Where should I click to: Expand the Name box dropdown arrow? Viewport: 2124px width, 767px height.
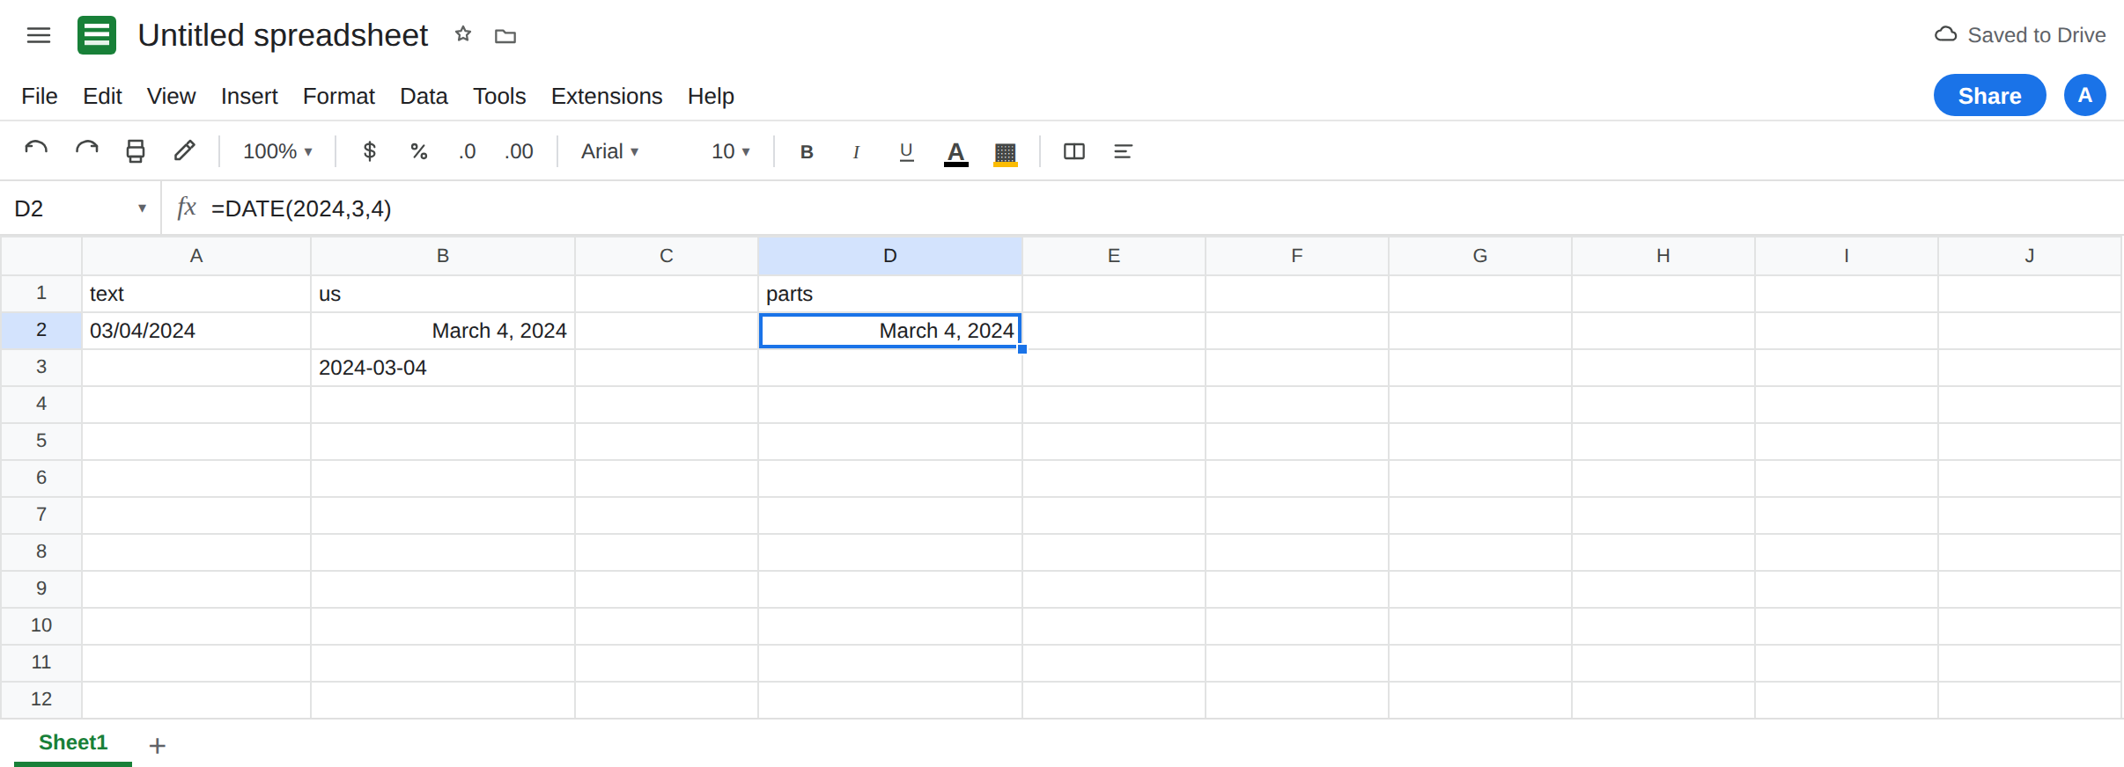(142, 208)
